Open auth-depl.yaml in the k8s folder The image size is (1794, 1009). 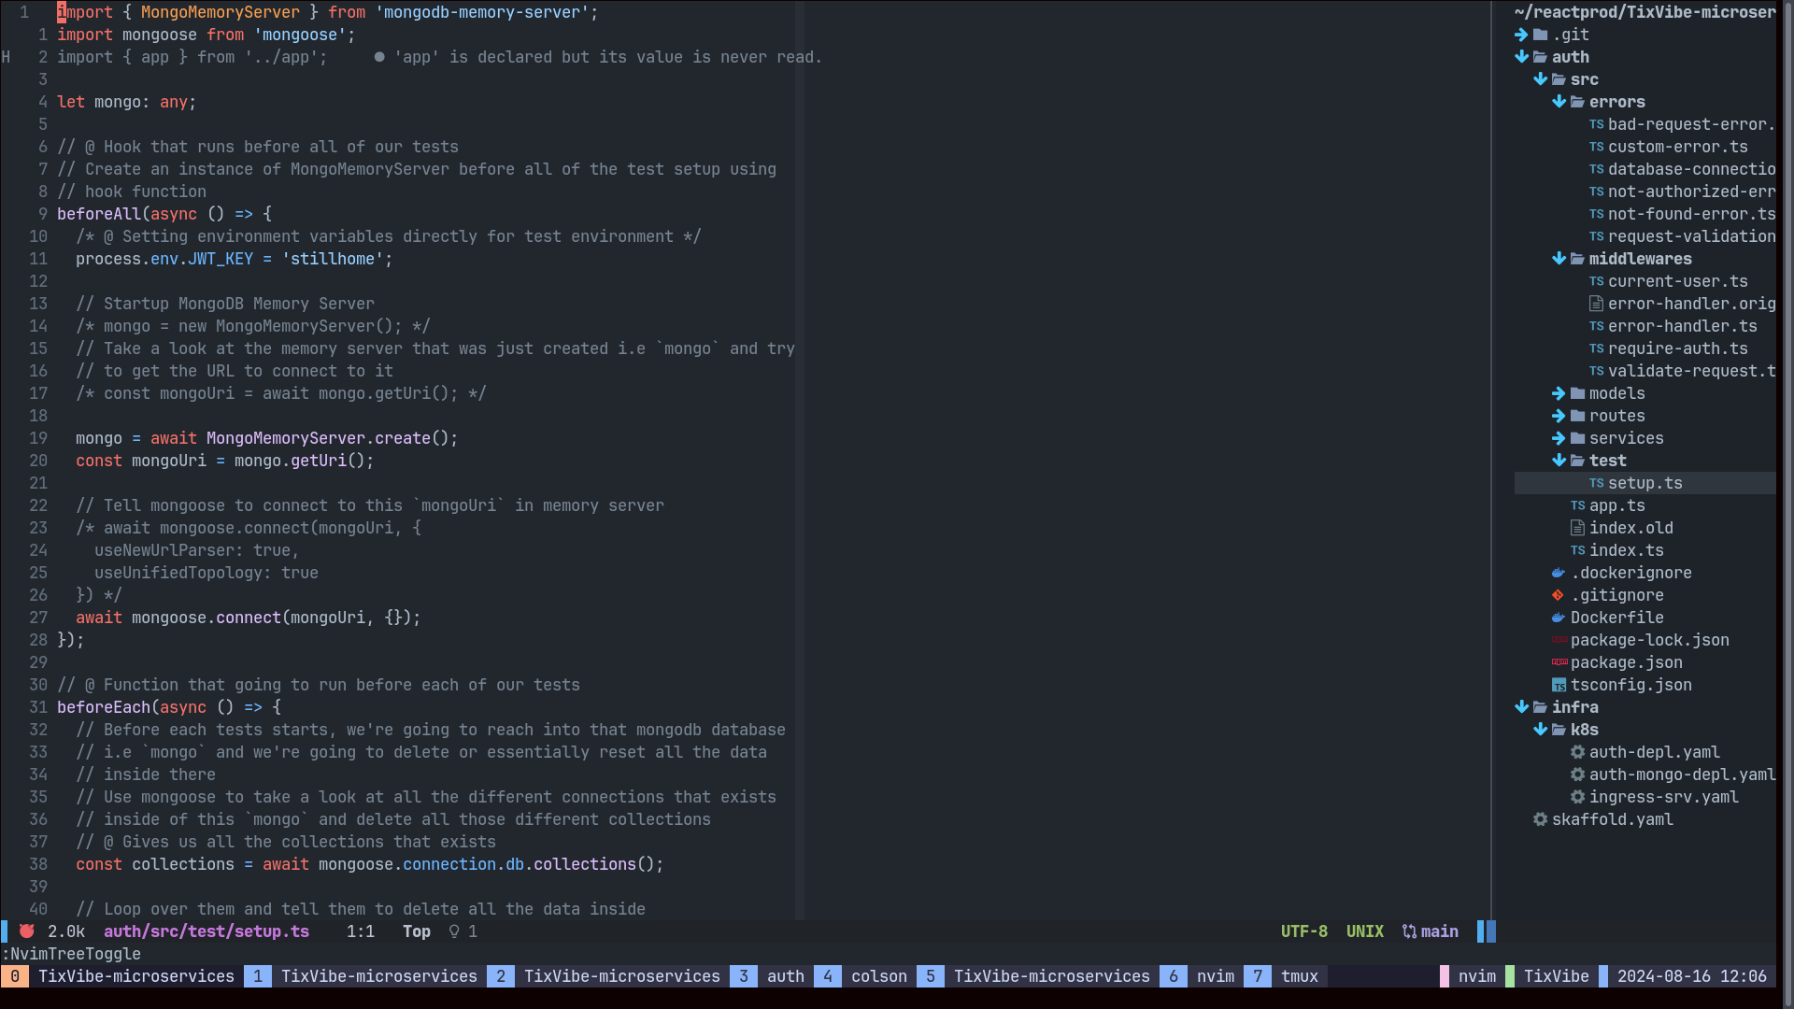click(x=1654, y=752)
